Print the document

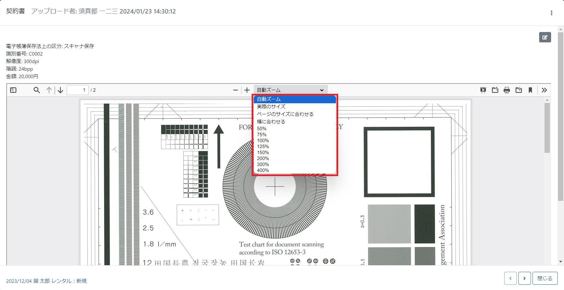pos(507,90)
